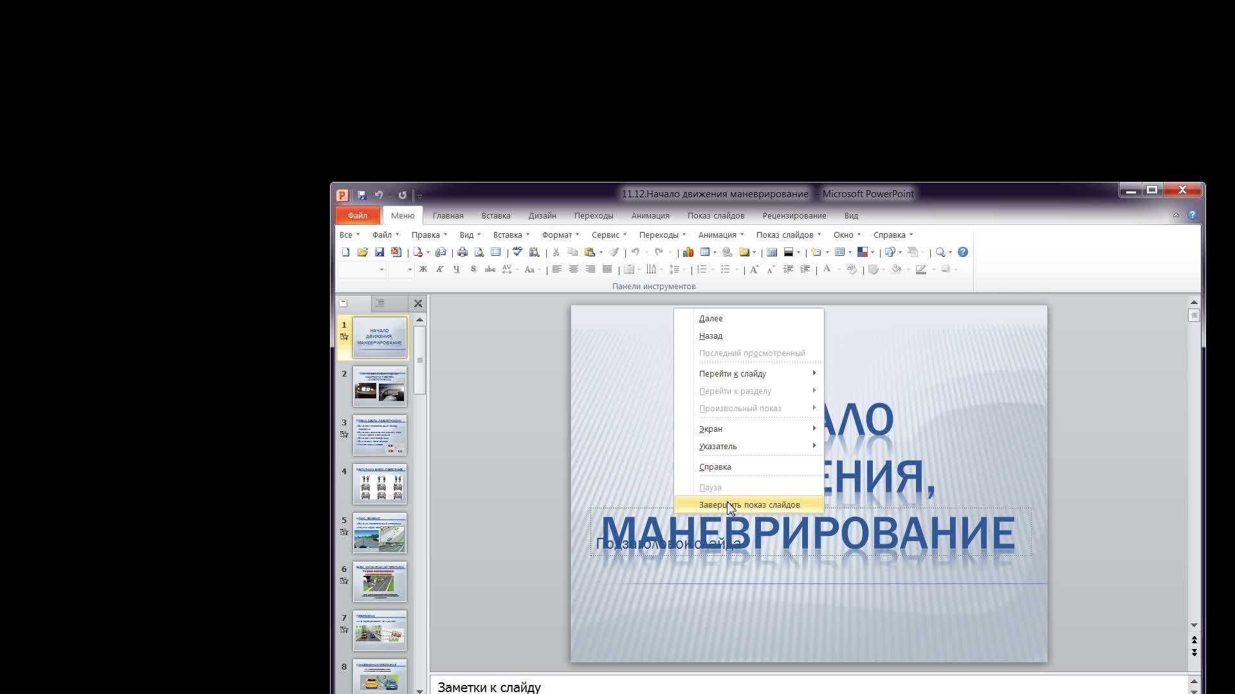Toggle bold Ж formatting
The width and height of the screenshot is (1235, 694).
click(x=423, y=269)
